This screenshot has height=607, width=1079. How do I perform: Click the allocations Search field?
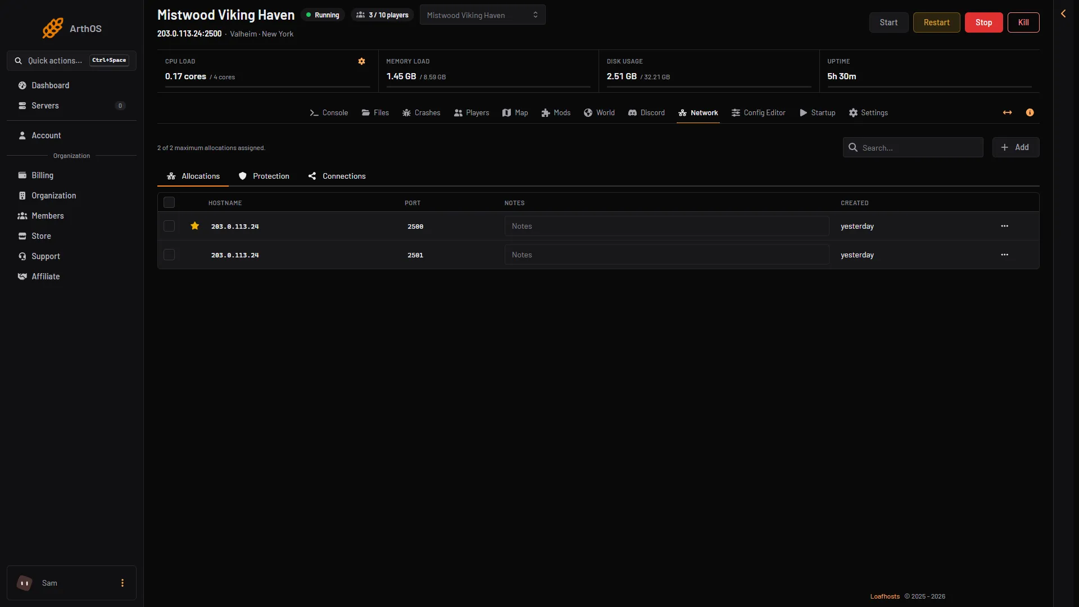pyautogui.click(x=913, y=147)
